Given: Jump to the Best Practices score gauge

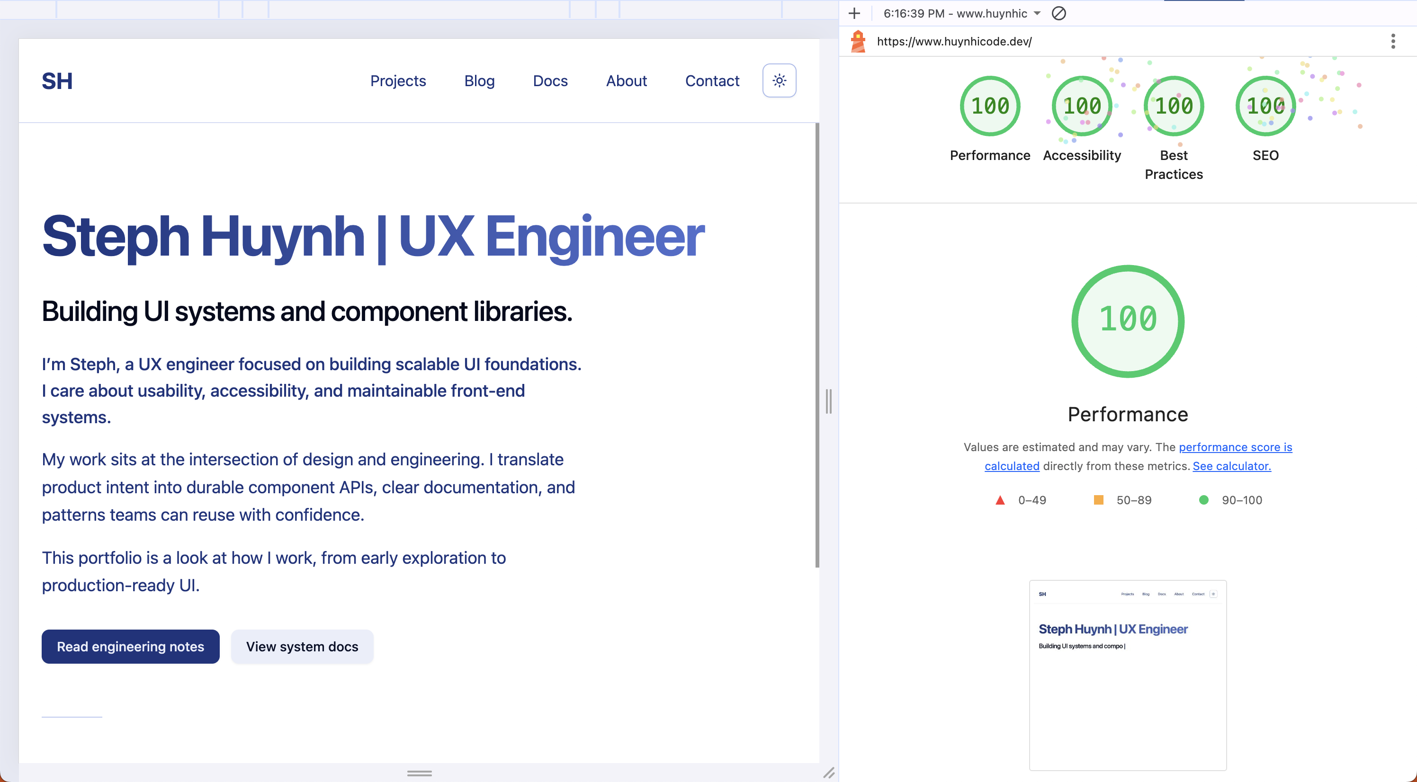Looking at the screenshot, I should click(1173, 106).
